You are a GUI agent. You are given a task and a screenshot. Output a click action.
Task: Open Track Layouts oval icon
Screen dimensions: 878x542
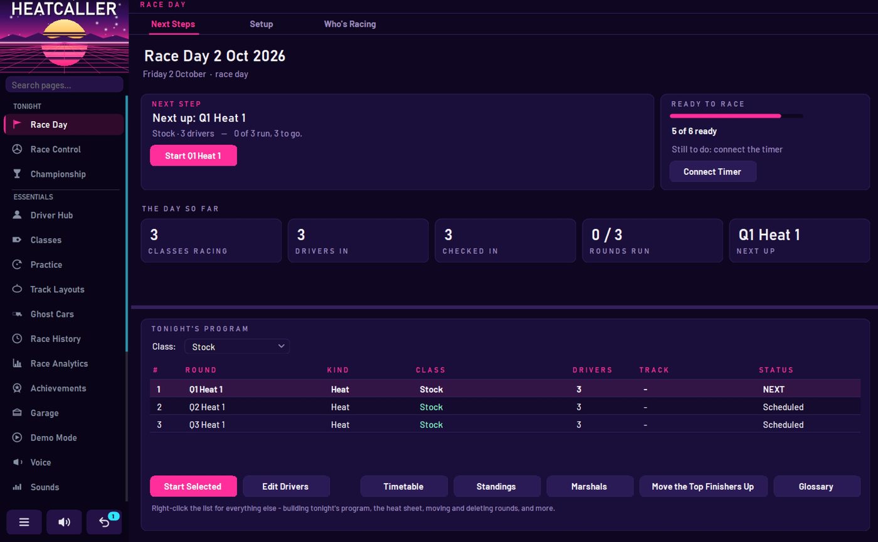point(18,289)
